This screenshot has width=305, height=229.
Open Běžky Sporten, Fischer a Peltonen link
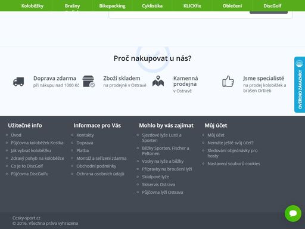tap(166, 151)
